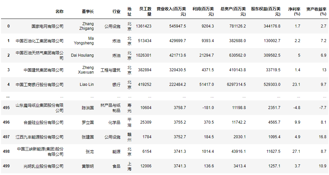Click chairman name 陈洪国
Viewport: 329px width, 175px height.
pos(88,108)
